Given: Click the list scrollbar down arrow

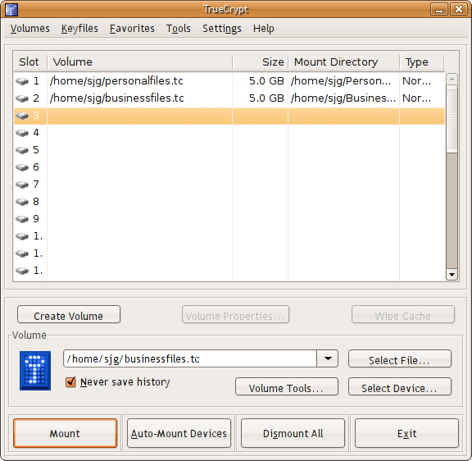Looking at the screenshot, I should coord(452,275).
